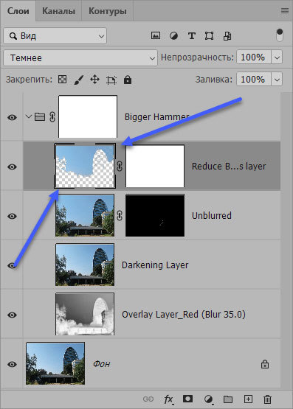Add layer mask icon

pos(187,399)
